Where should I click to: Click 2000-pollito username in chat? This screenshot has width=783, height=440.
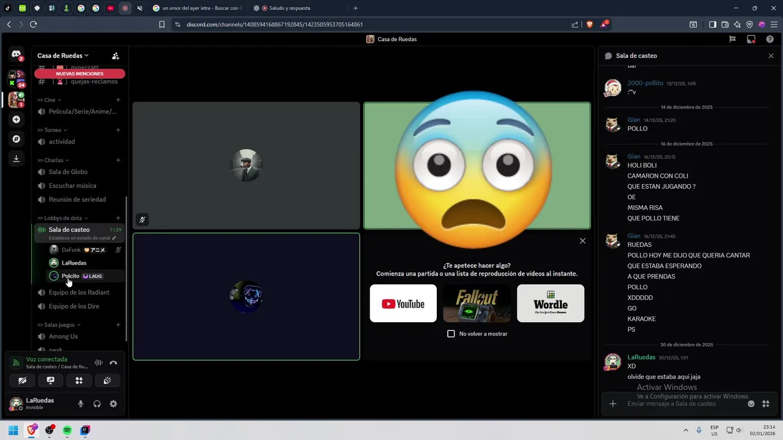[645, 83]
